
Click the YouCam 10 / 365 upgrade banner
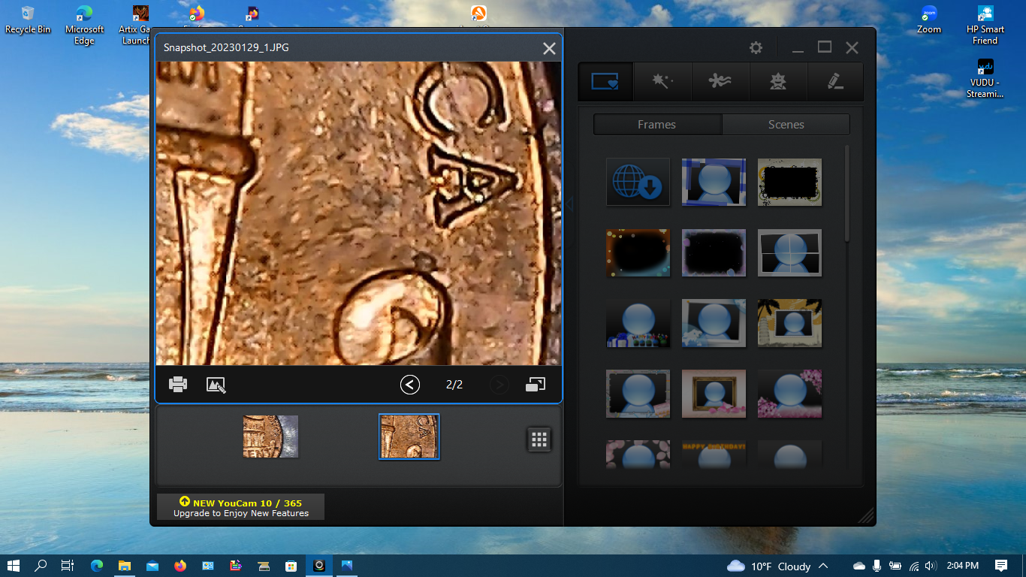240,507
